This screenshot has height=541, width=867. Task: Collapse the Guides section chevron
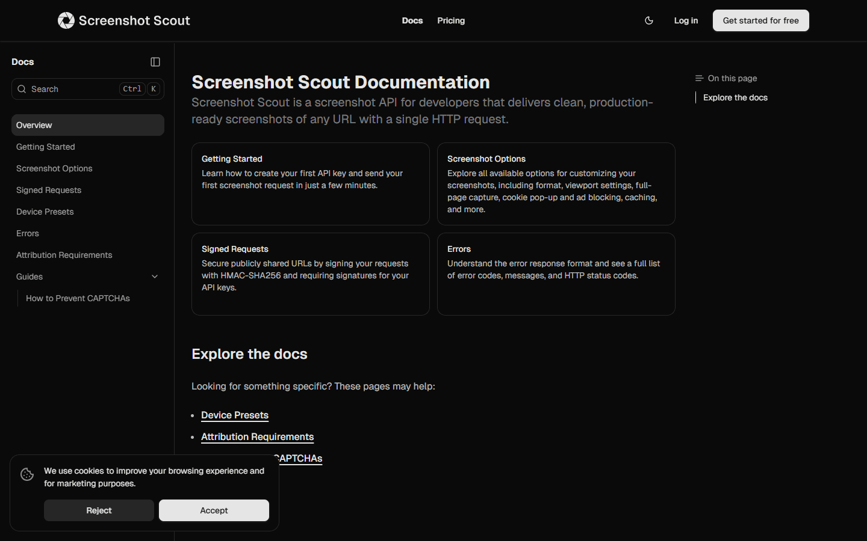[155, 277]
